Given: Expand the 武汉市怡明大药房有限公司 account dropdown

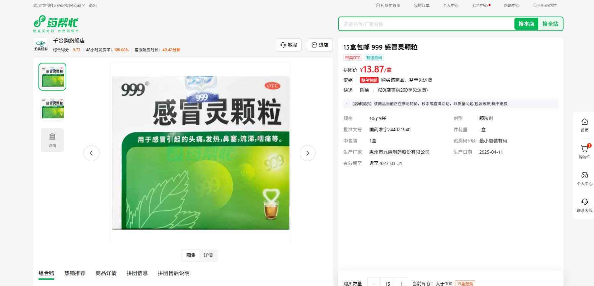Looking at the screenshot, I should tap(59, 6).
